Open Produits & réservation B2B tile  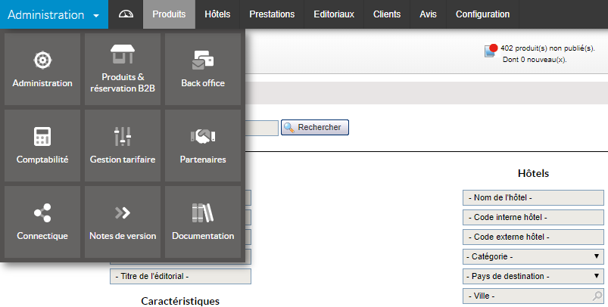[123, 70]
